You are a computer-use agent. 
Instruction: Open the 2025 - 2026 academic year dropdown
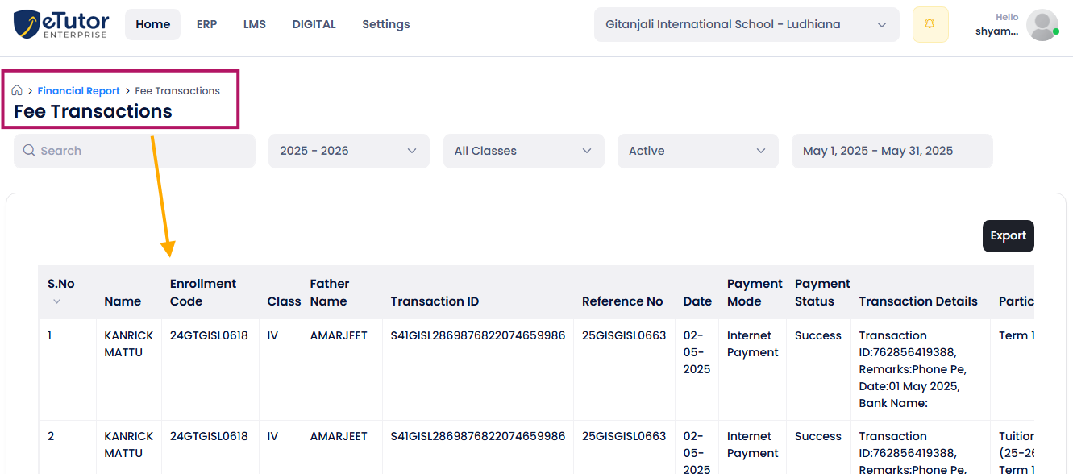coord(348,151)
